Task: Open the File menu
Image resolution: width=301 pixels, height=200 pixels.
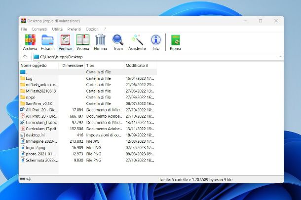Action: (24, 29)
